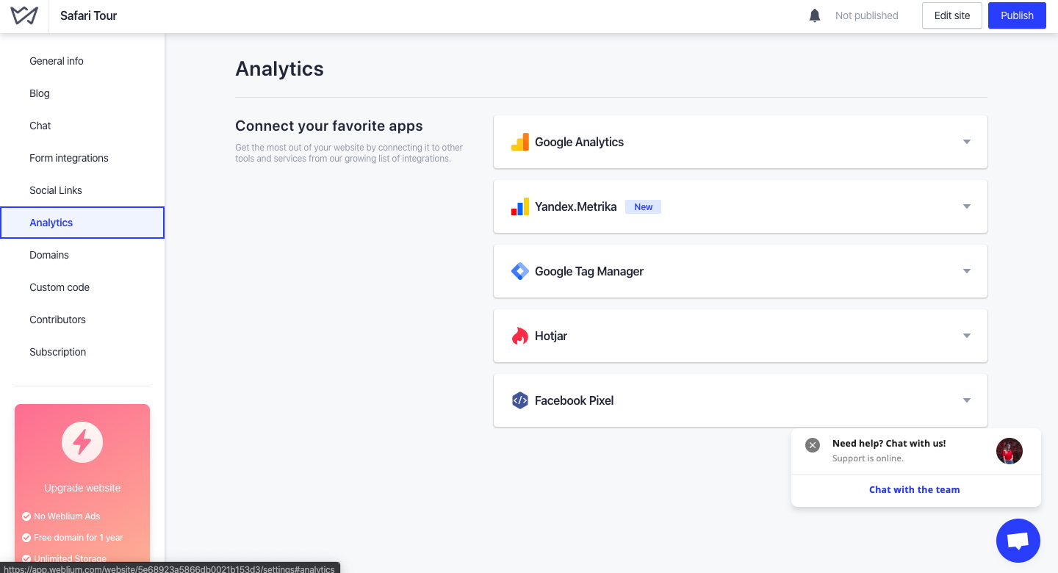Expand the Hotjar panel arrow

[x=967, y=336]
